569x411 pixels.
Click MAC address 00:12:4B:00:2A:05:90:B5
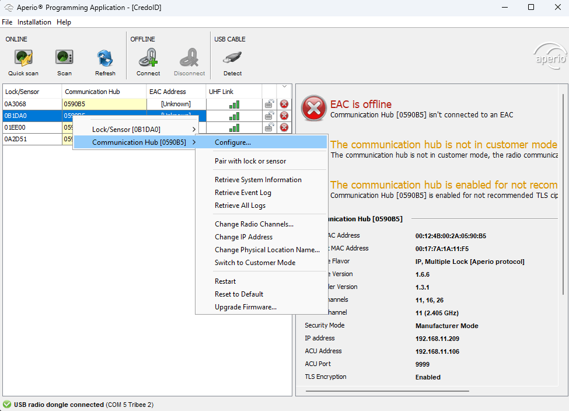click(451, 236)
